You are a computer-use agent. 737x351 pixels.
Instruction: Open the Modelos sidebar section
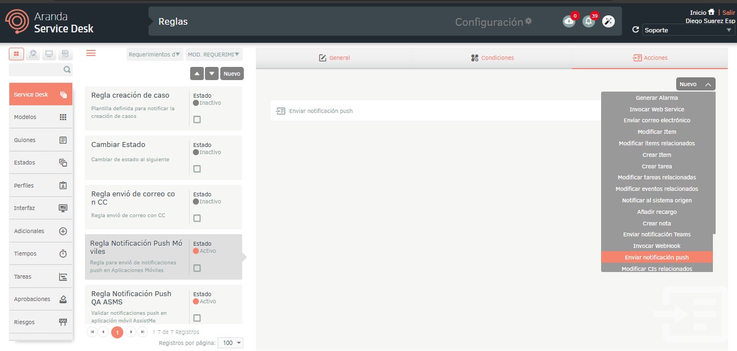41,117
